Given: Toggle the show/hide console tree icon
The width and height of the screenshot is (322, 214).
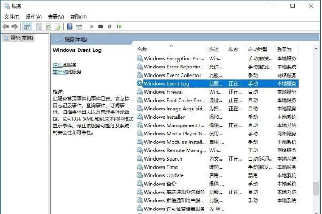Looking at the screenshot, I should tap(27, 27).
